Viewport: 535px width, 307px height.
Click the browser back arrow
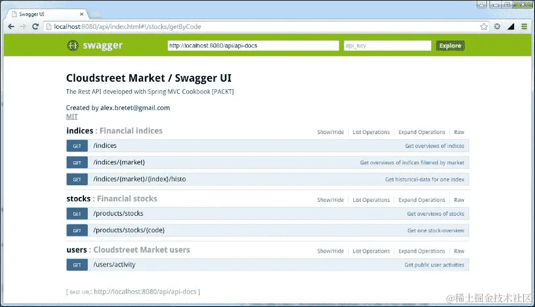[11, 27]
